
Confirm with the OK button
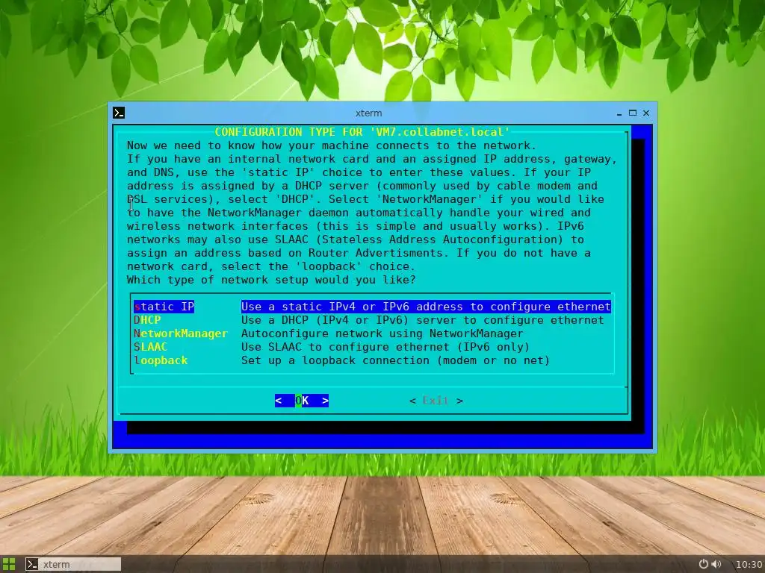302,401
